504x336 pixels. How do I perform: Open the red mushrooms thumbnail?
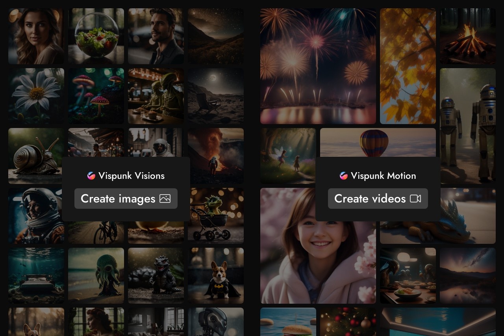click(96, 96)
